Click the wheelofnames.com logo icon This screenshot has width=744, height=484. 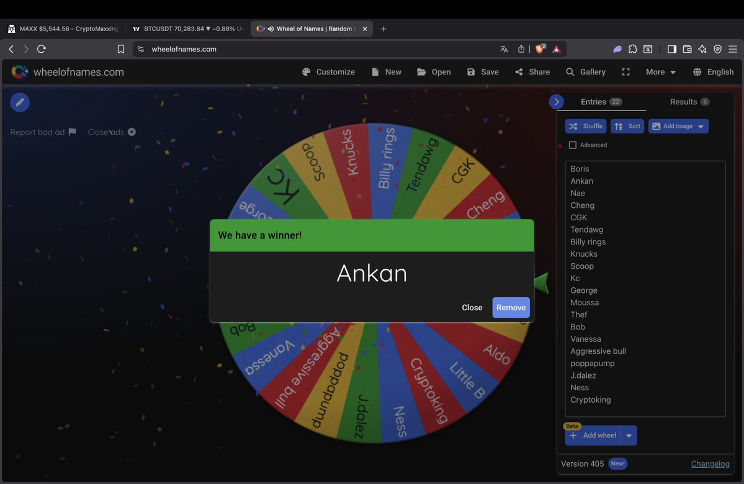[x=19, y=71]
